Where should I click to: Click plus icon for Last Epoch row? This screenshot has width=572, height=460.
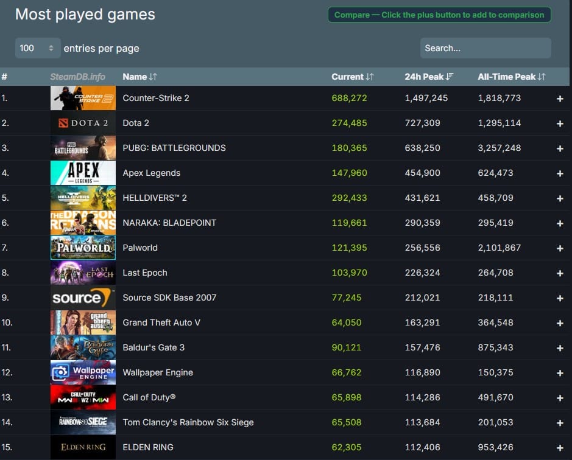(560, 273)
